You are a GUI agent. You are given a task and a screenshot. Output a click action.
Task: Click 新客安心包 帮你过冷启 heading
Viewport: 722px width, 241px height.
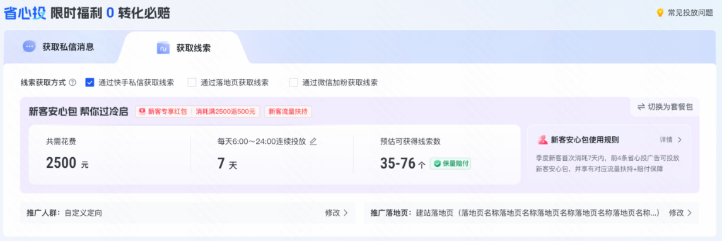pyautogui.click(x=78, y=112)
